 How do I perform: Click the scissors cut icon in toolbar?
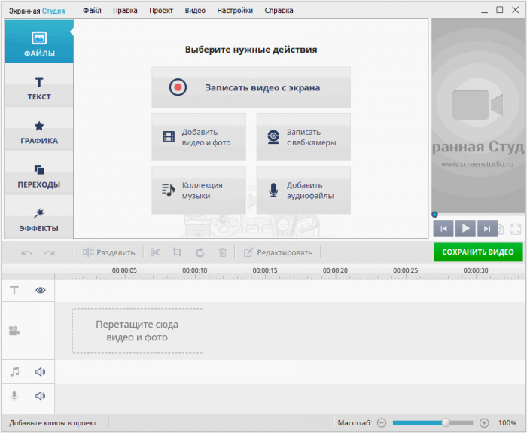pos(155,252)
